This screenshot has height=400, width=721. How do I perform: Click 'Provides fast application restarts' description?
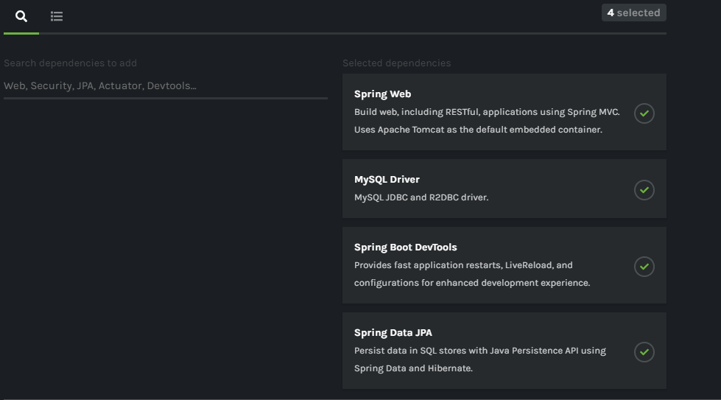tap(428, 265)
